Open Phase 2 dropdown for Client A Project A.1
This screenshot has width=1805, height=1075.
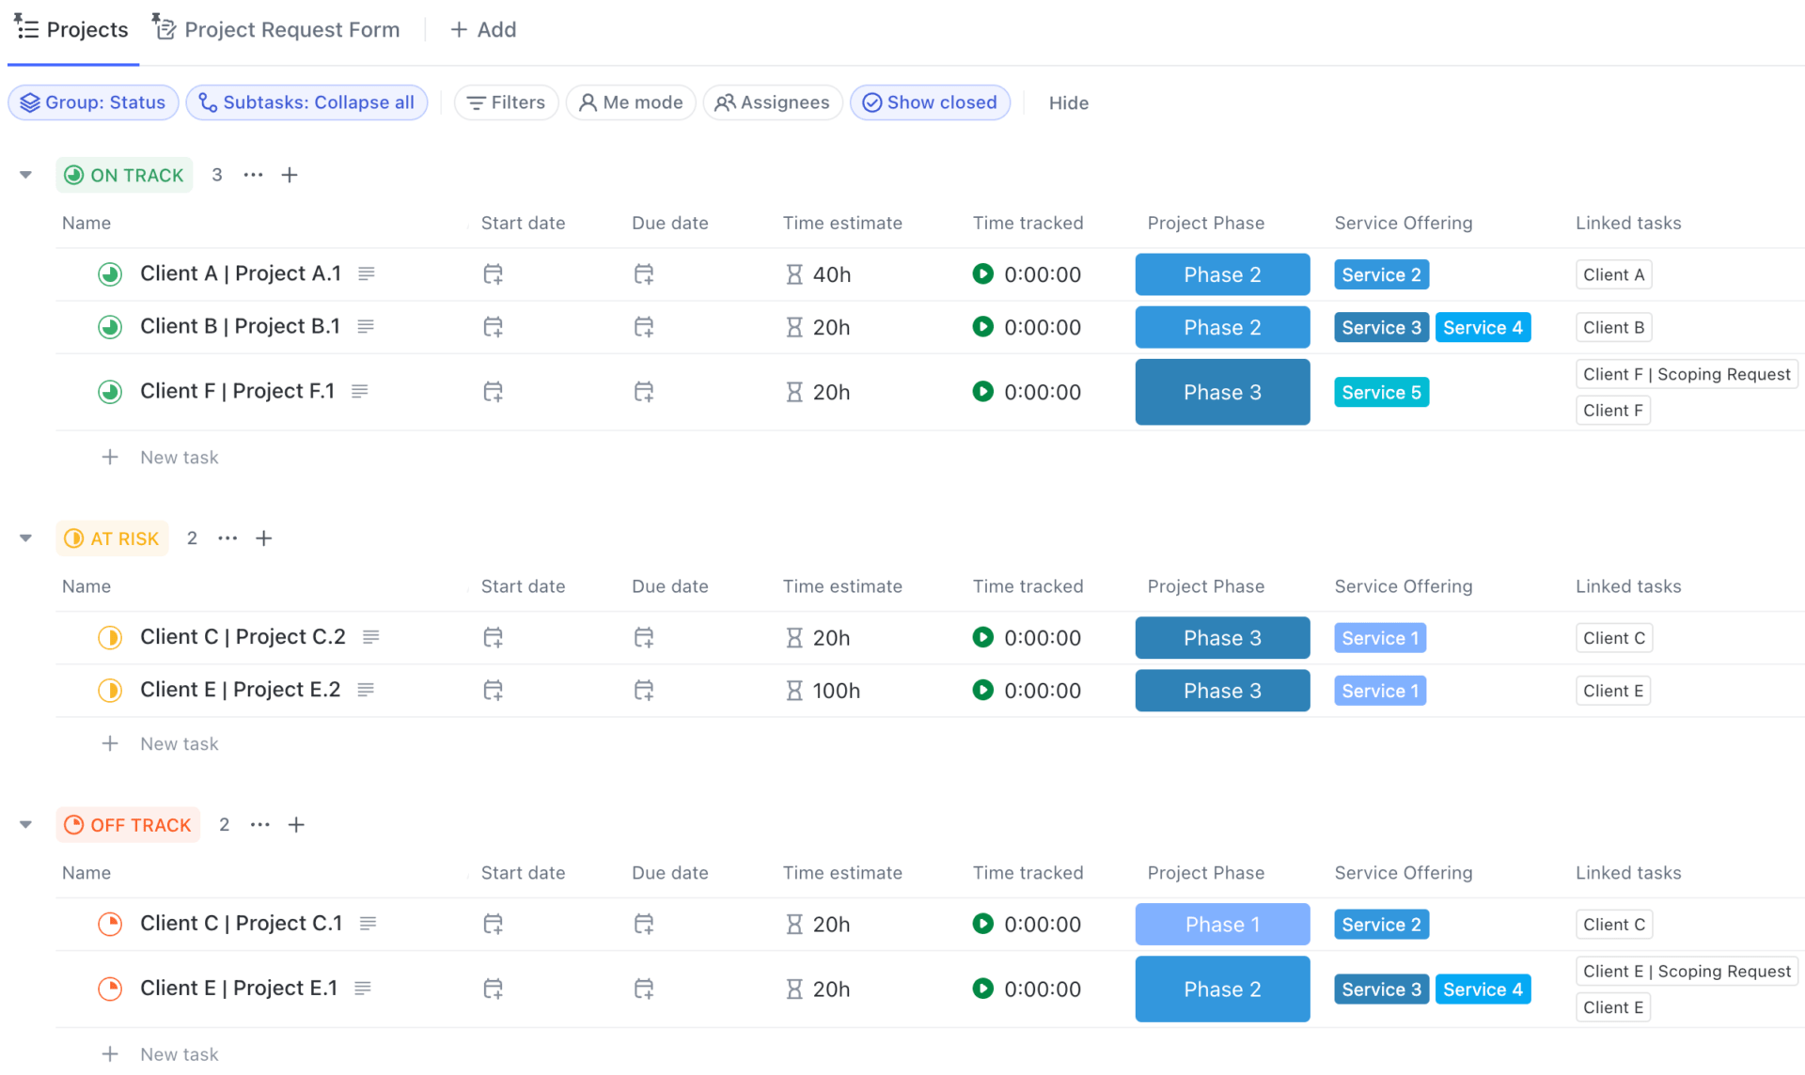coord(1222,274)
